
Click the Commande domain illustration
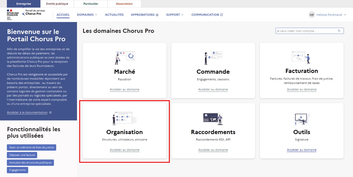(x=213, y=58)
